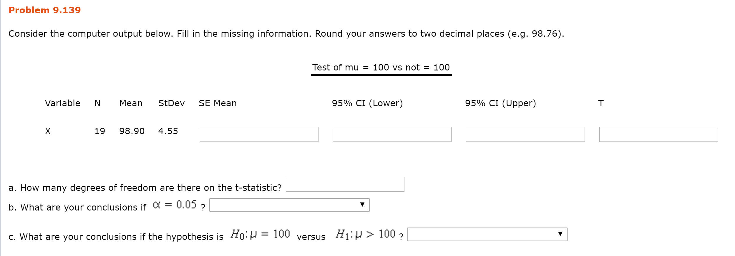Open the conclusions dropdown for alpha = 0.05
Viewport: 735px width, 256px height.
(x=289, y=205)
